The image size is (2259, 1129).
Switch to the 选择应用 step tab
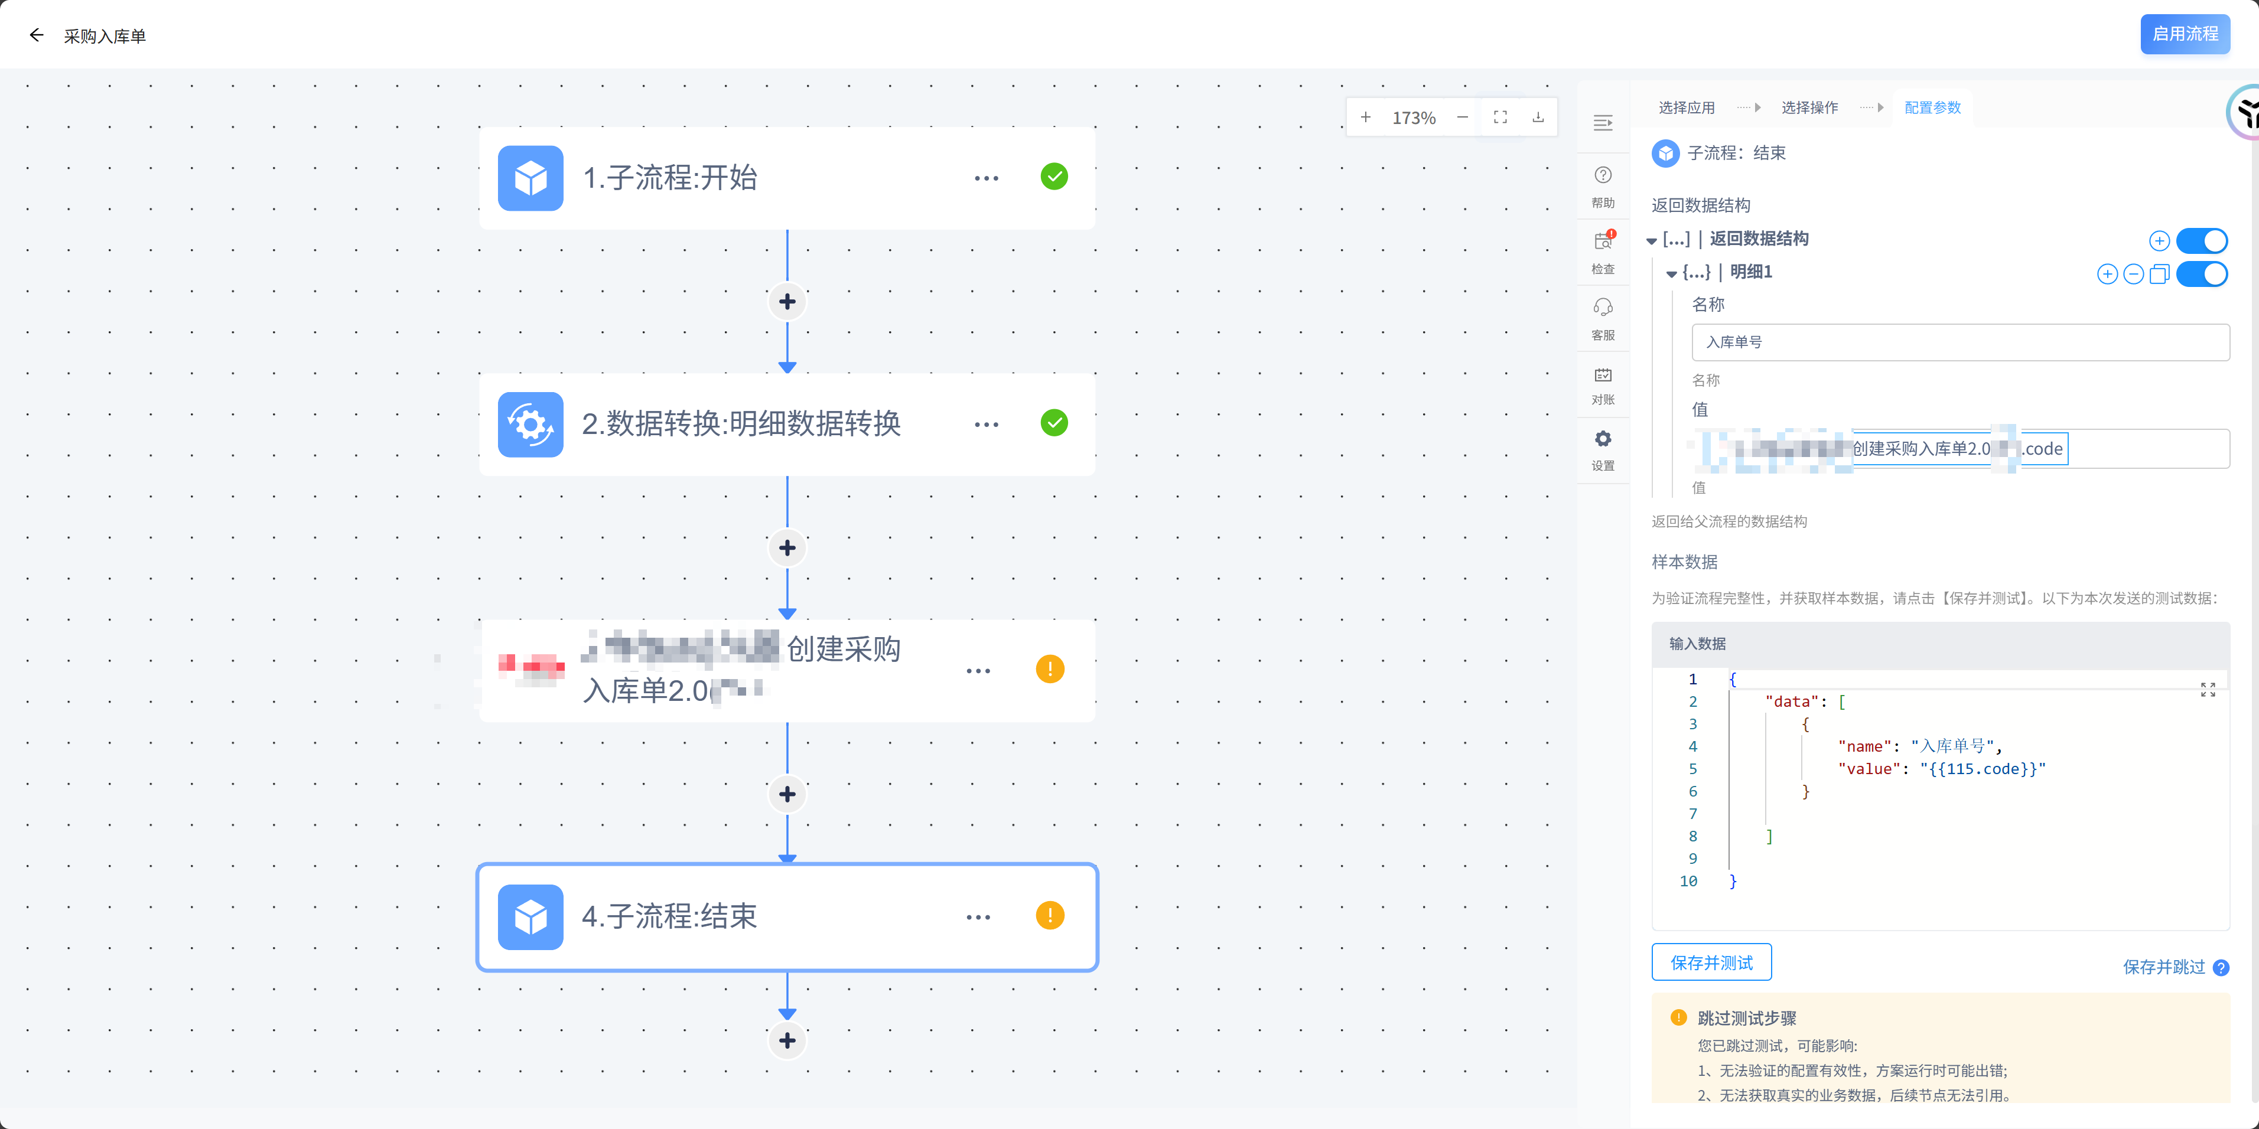point(1685,107)
